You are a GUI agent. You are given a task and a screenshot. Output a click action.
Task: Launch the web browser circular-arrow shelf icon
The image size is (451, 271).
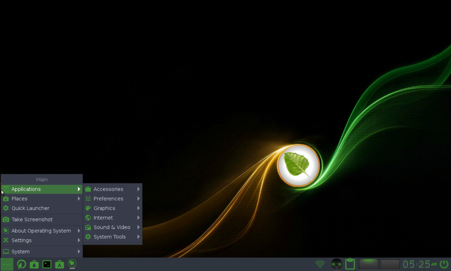pos(21,264)
